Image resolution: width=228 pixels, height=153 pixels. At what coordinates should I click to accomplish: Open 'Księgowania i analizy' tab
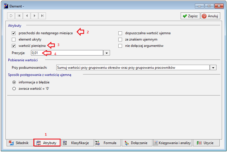click(x=173, y=143)
